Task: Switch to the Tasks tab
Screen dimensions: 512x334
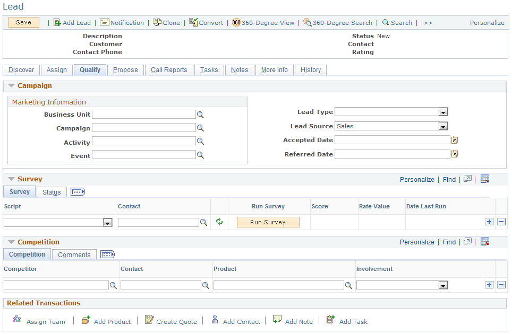Action: [x=209, y=70]
